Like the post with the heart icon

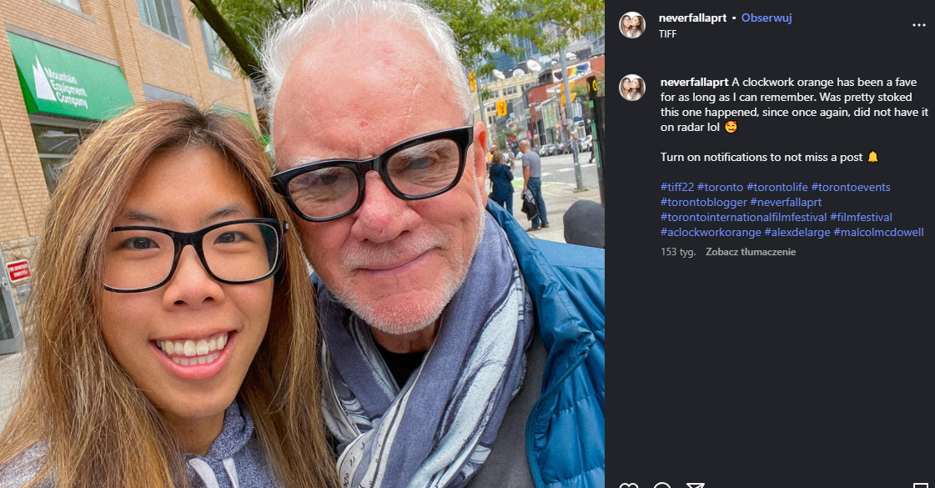[x=629, y=485]
